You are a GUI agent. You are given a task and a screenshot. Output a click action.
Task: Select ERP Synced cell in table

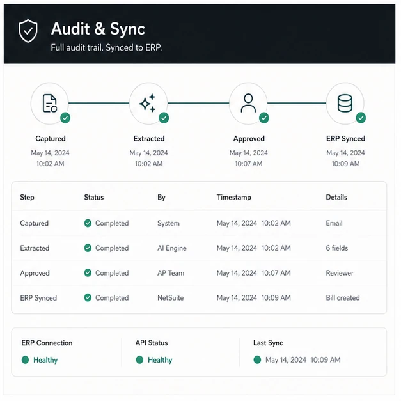[38, 298]
